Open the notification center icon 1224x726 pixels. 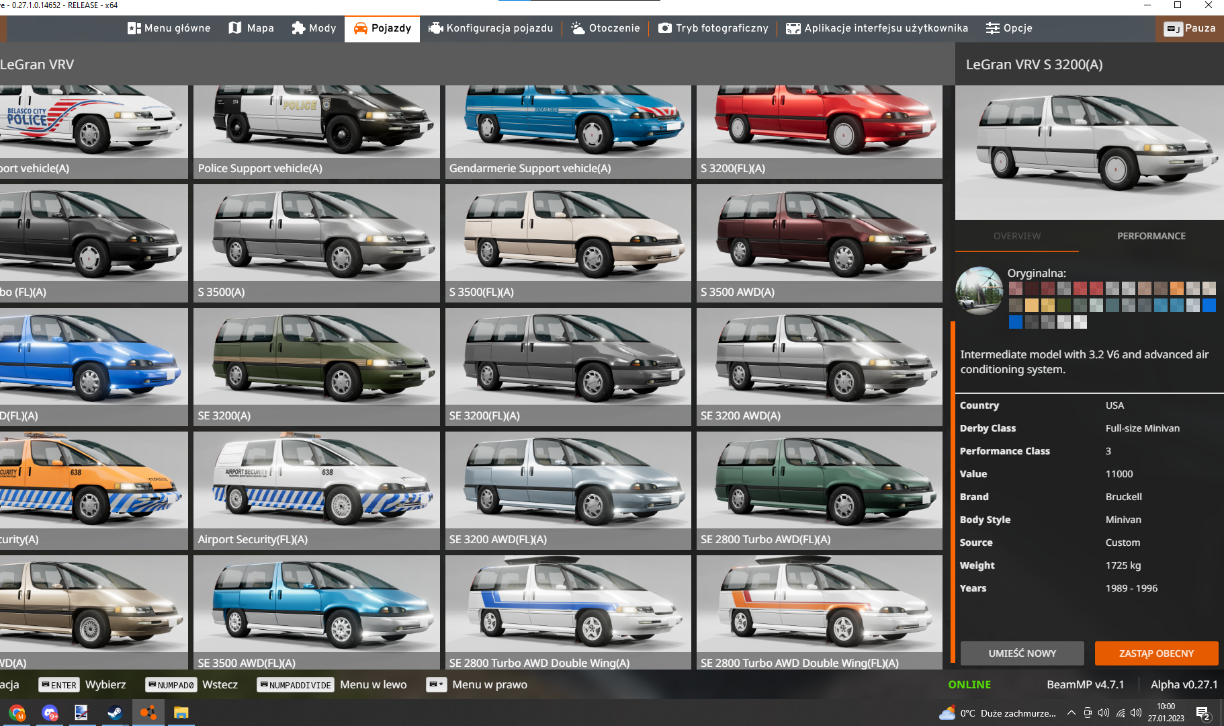1203,713
